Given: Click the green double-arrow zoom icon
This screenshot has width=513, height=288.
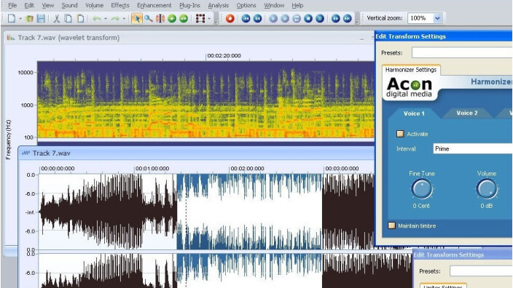Looking at the screenshot, I should (184, 19).
